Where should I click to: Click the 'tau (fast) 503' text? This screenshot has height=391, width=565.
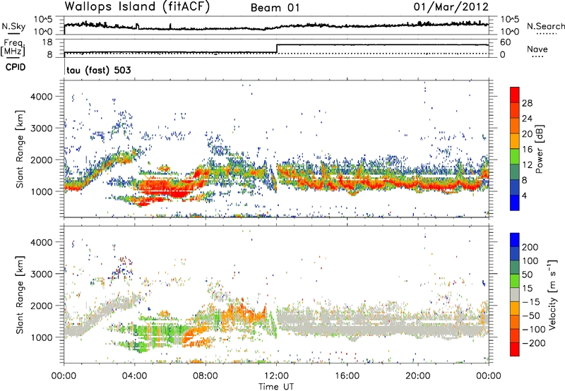99,70
